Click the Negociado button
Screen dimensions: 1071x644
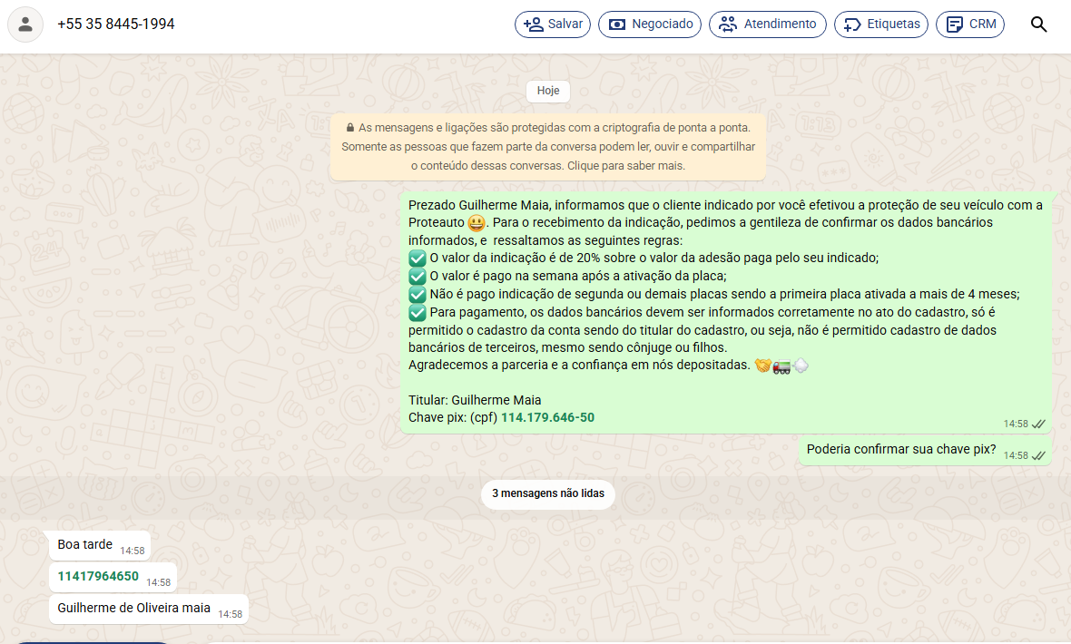point(649,24)
